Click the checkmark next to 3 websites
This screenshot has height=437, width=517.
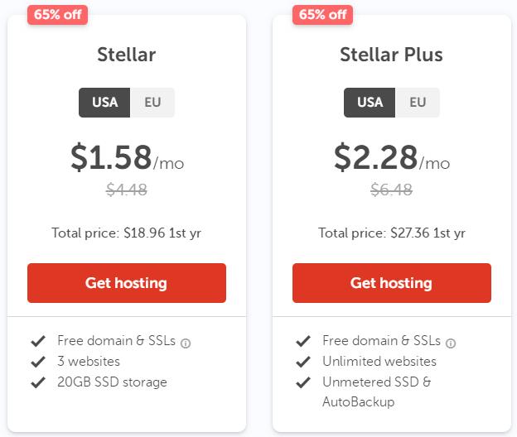tap(37, 362)
